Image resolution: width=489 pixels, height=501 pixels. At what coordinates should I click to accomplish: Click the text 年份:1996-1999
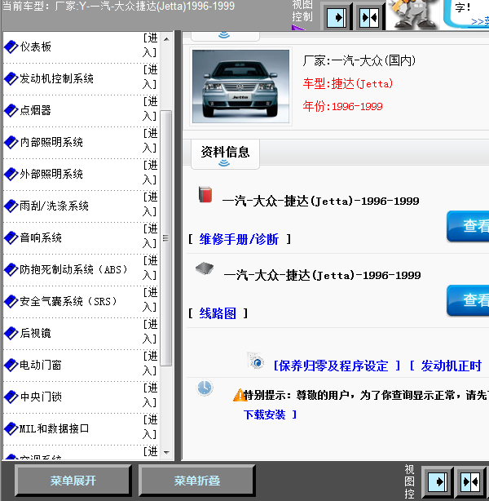pyautogui.click(x=343, y=106)
